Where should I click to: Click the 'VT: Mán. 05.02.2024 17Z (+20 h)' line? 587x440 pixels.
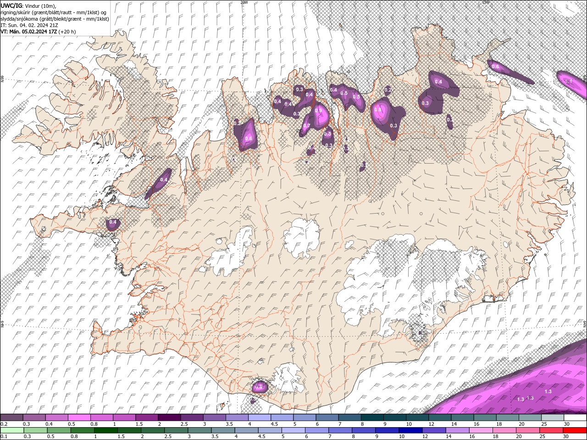pos(39,32)
